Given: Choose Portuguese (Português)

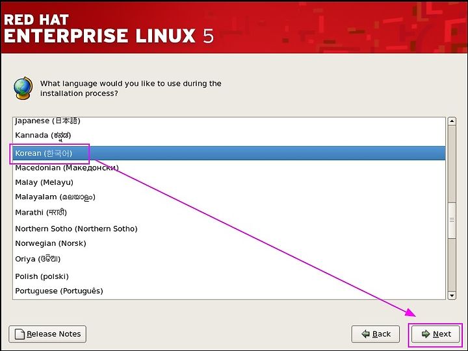Looking at the screenshot, I should (229, 291).
